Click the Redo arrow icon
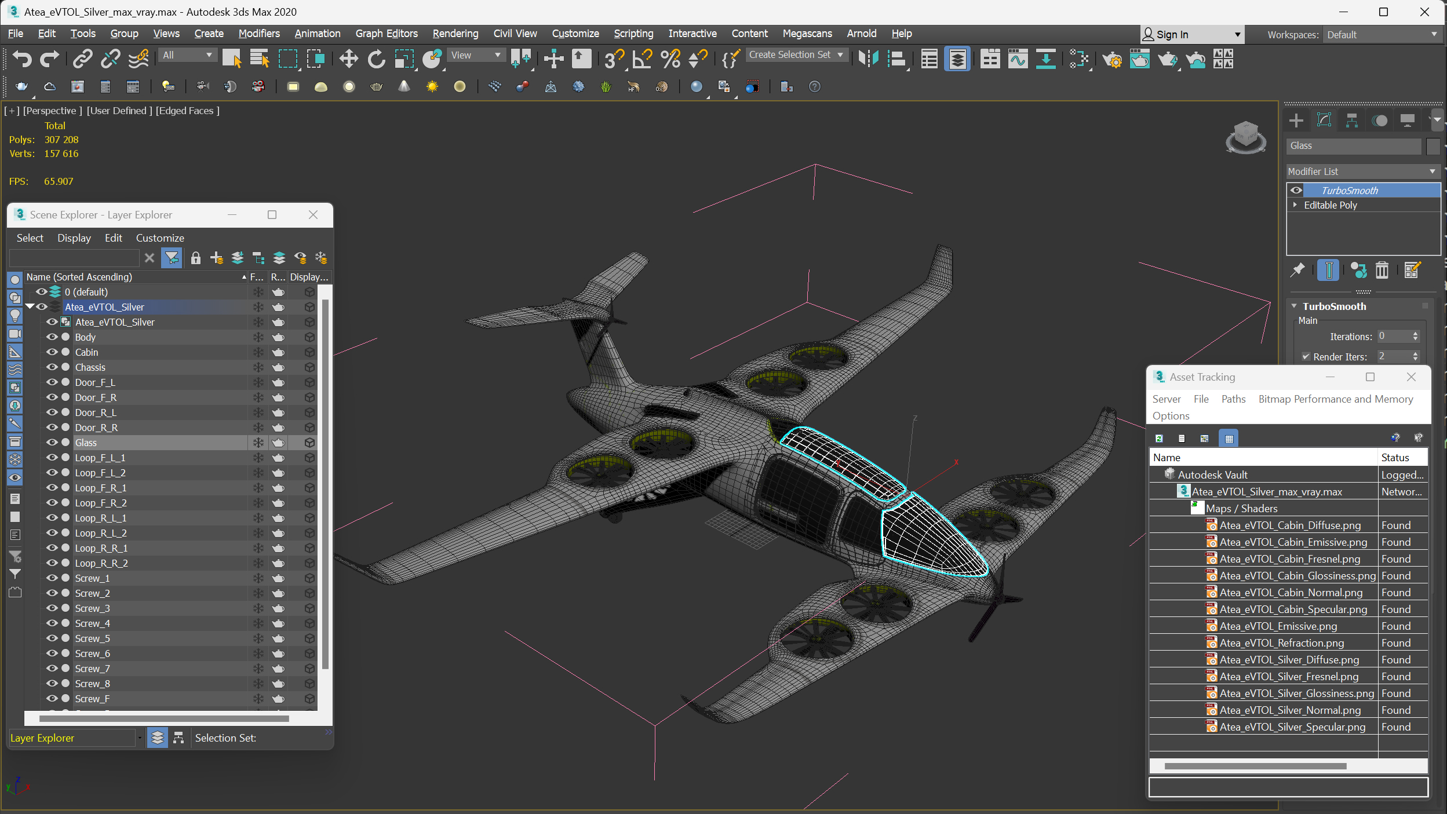 point(50,59)
